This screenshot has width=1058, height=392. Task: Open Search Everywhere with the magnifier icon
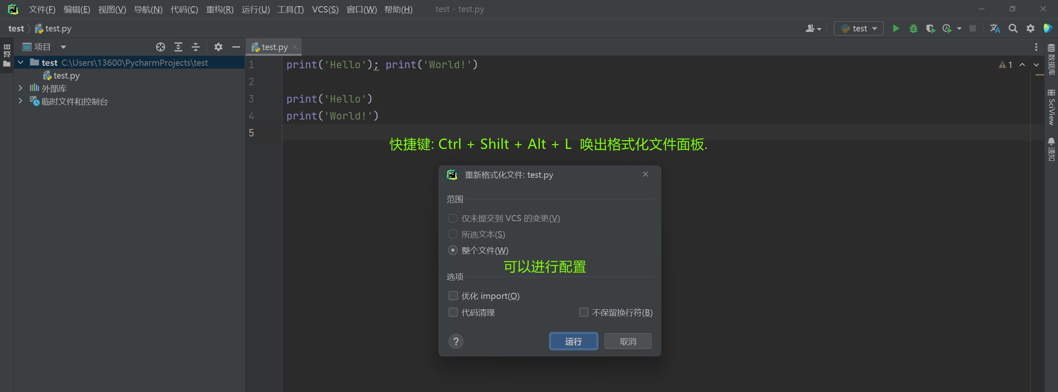(x=1013, y=29)
